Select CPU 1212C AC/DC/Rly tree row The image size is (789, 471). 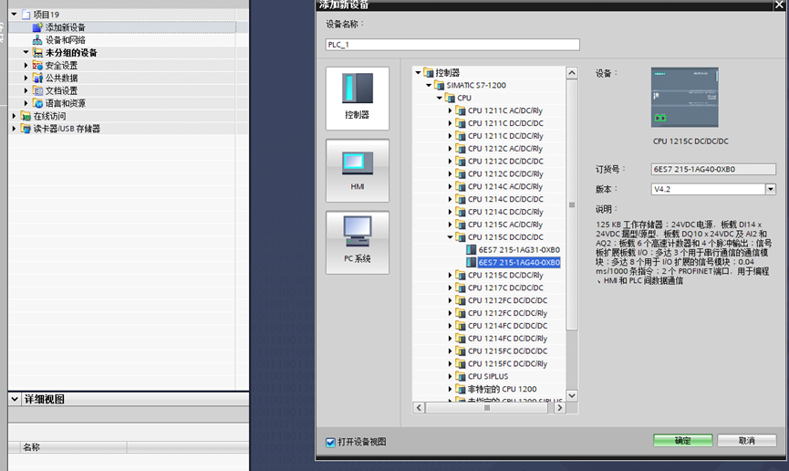(504, 149)
